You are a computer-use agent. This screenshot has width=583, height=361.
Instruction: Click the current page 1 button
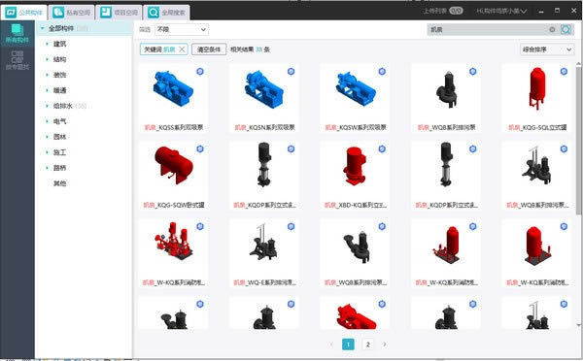click(x=348, y=345)
